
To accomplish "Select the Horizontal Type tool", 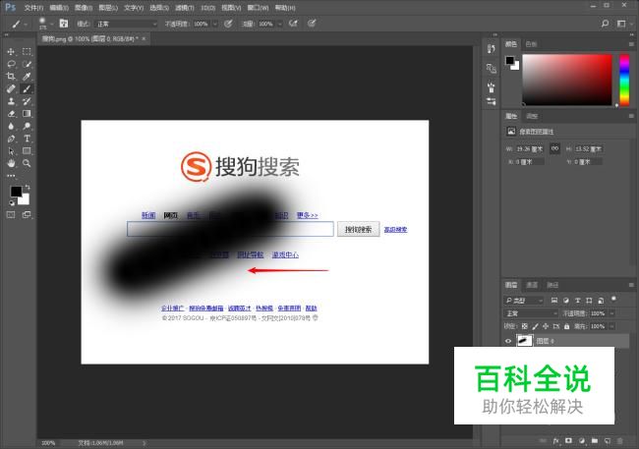I will tap(27, 139).
